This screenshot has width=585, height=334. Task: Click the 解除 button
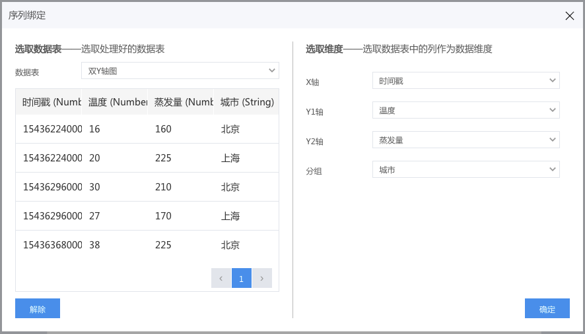click(x=38, y=308)
